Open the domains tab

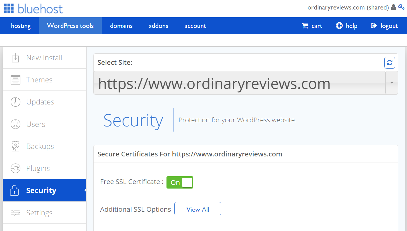[x=121, y=26]
